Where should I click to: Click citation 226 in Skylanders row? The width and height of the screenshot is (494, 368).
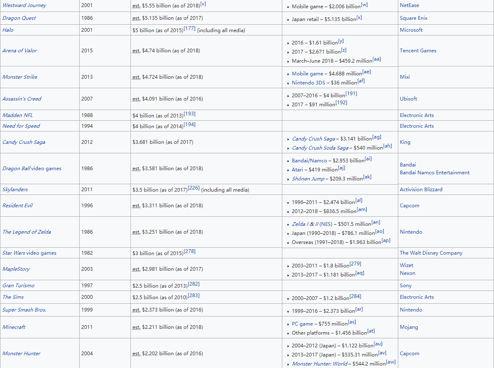coord(194,188)
